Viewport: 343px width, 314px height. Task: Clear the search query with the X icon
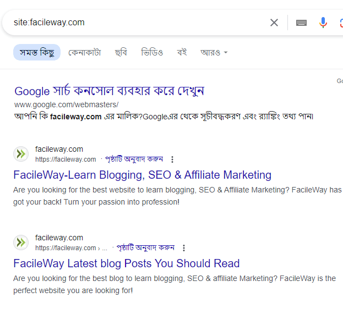coord(274,23)
